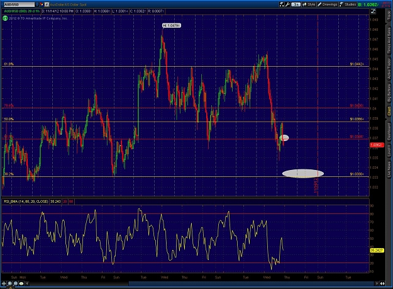This screenshot has width=393, height=289.
Task: Open the Style menu
Action: click(309, 4)
